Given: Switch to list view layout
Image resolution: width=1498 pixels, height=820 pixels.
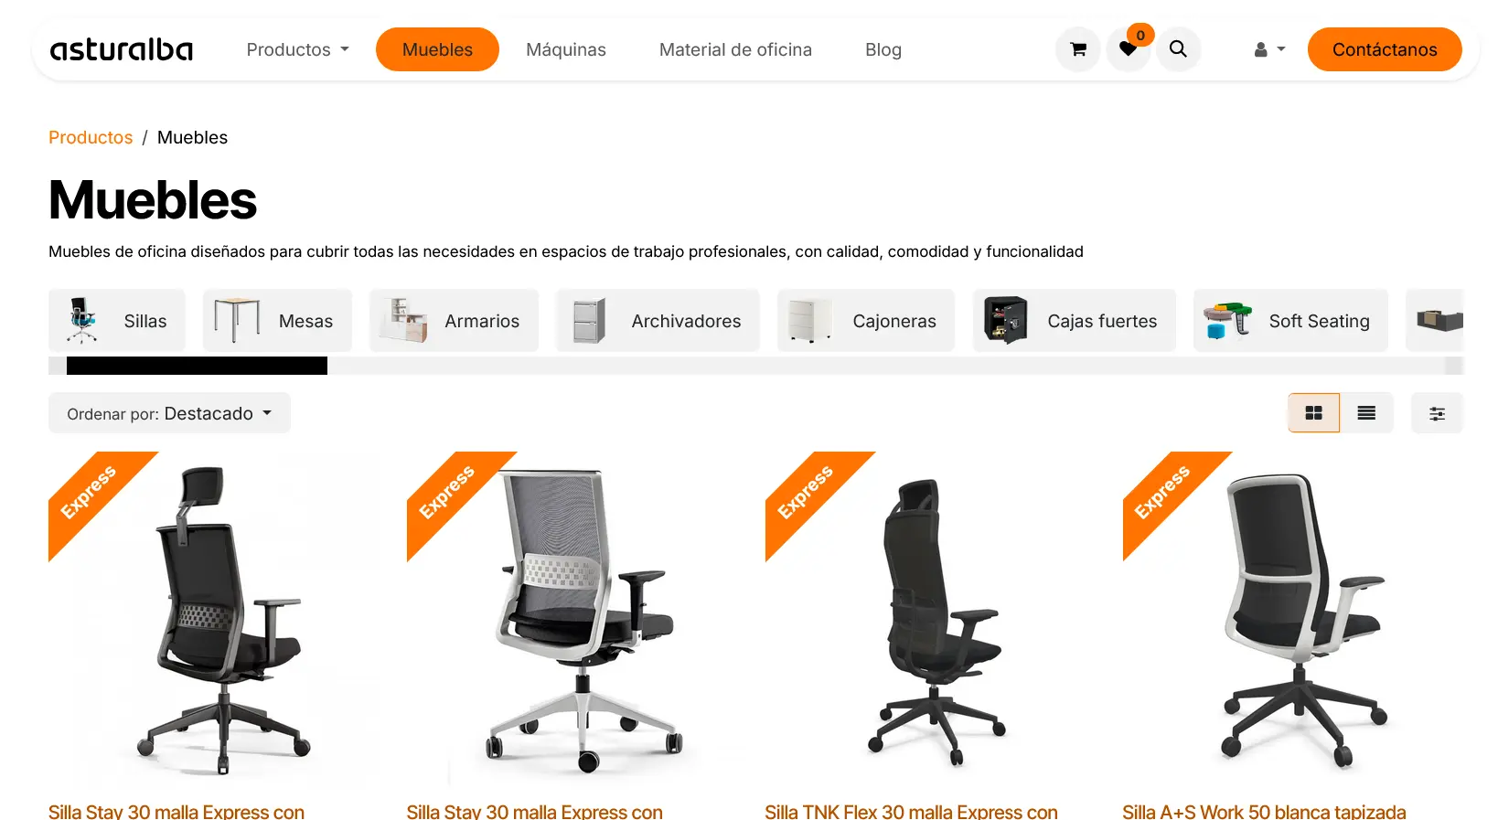Looking at the screenshot, I should coord(1366,413).
